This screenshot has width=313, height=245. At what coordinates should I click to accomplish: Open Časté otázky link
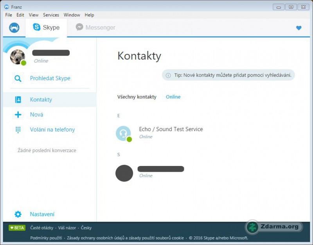42,228
